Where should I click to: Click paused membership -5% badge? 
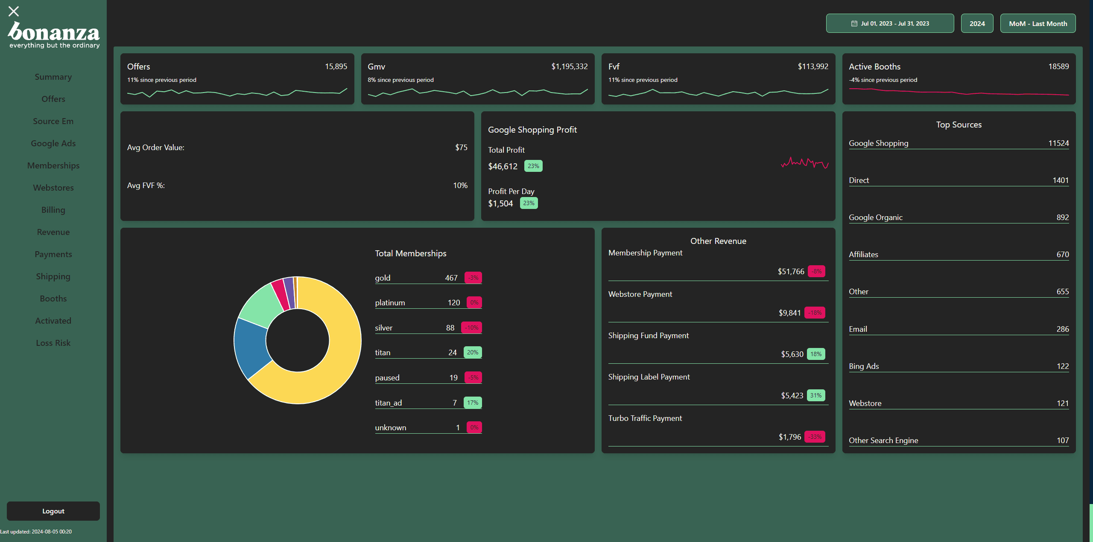(473, 377)
